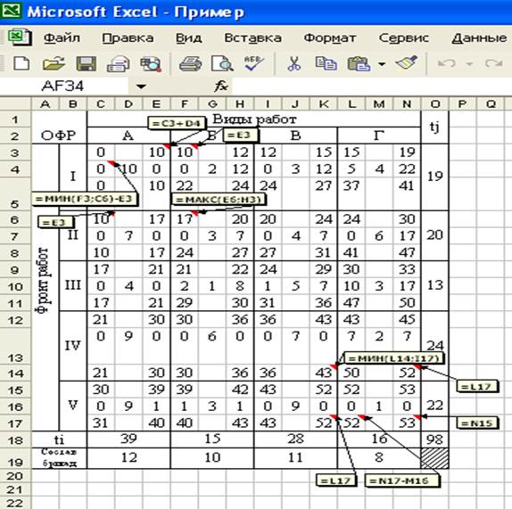Click the Redo arrow icon
This screenshot has height=509, width=512.
click(x=493, y=63)
